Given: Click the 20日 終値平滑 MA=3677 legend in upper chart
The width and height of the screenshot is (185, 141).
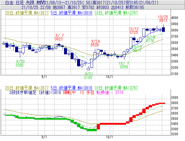Looking at the screenshot, I should pos(27,13).
